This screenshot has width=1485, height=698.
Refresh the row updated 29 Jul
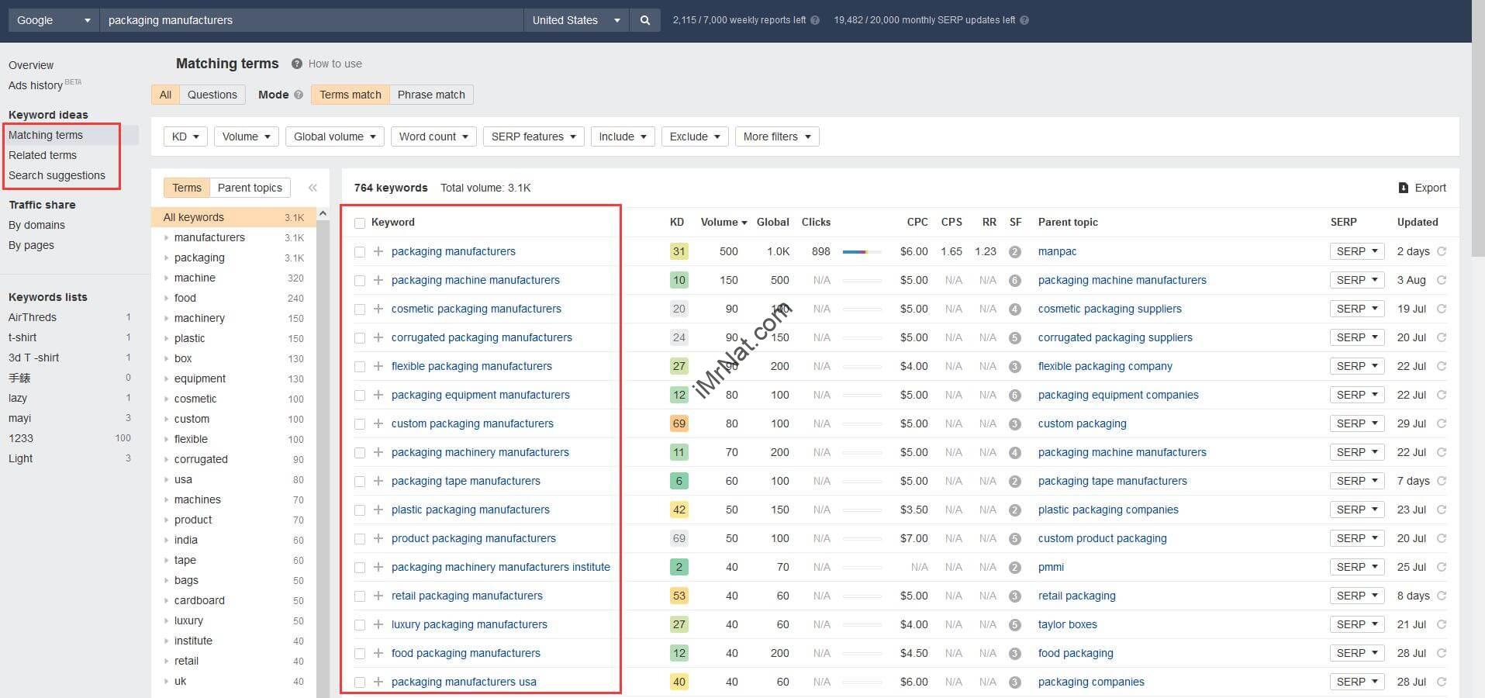coord(1442,423)
